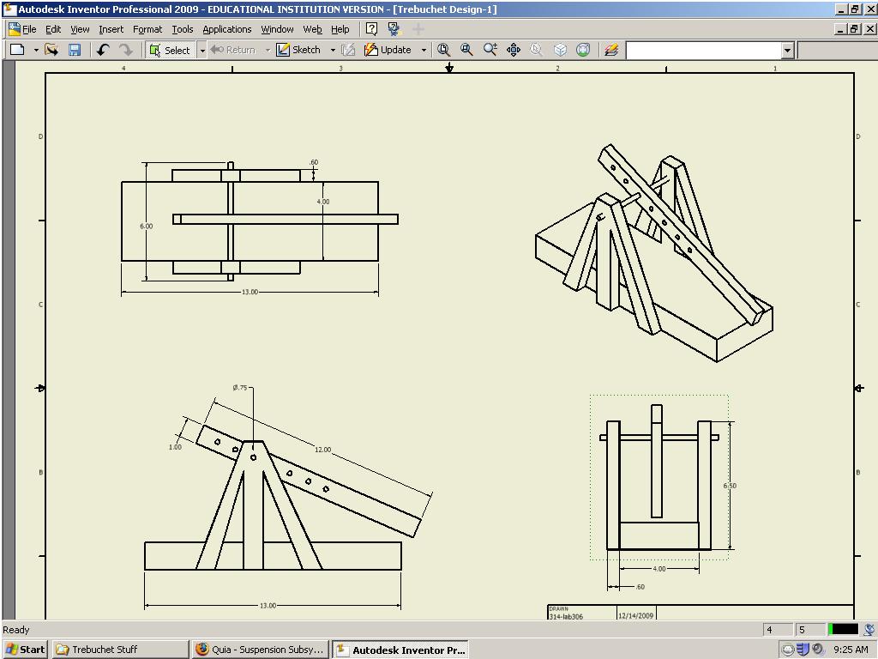Open the Help menu item
Viewport: 878px width, 659px height.
pos(340,28)
